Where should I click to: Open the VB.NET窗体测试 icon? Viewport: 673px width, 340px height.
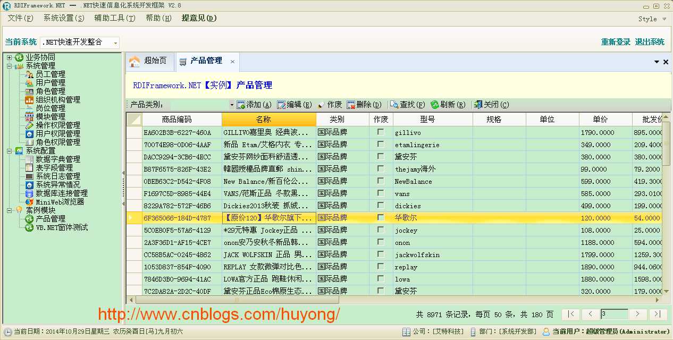point(30,227)
